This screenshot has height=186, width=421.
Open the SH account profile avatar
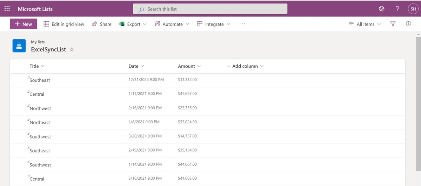click(413, 9)
